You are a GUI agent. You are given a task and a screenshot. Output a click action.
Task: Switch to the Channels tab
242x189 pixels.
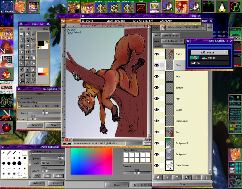166,36
